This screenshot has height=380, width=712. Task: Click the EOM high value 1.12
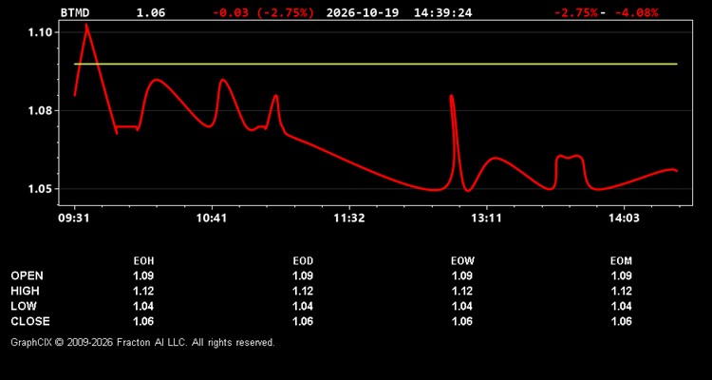tap(621, 291)
